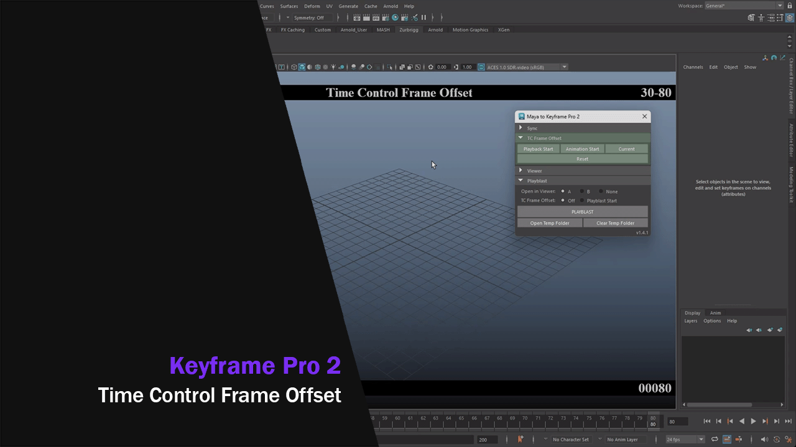
Task: Click the current frame field showing 80
Action: coord(677,422)
